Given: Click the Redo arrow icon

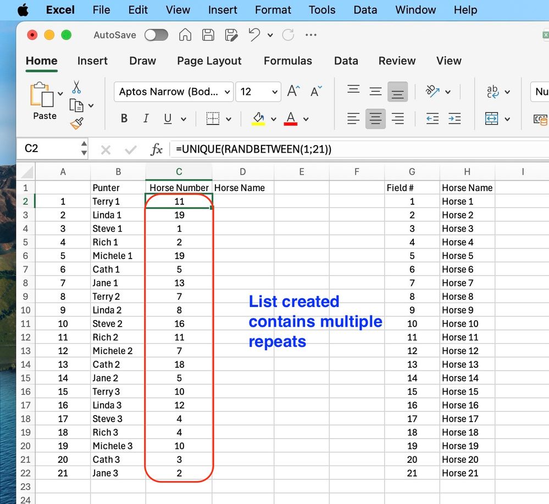Looking at the screenshot, I should (288, 35).
